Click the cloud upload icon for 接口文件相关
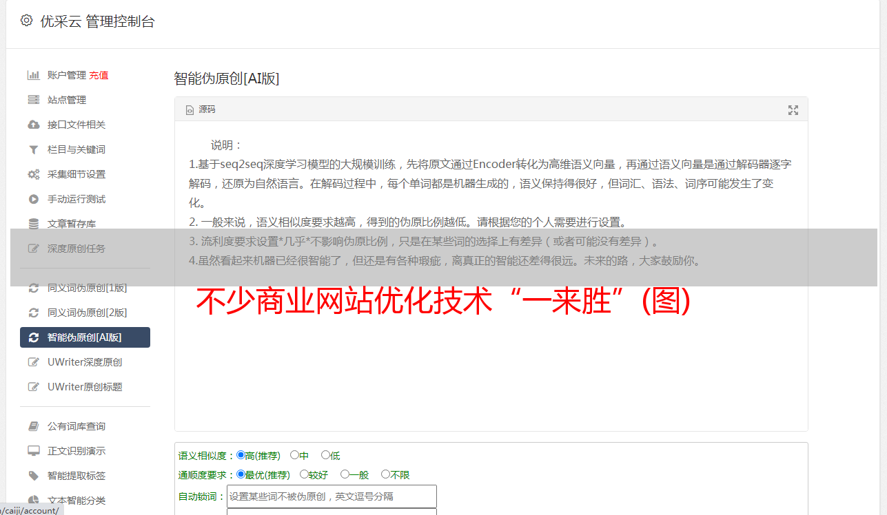 pyautogui.click(x=33, y=125)
